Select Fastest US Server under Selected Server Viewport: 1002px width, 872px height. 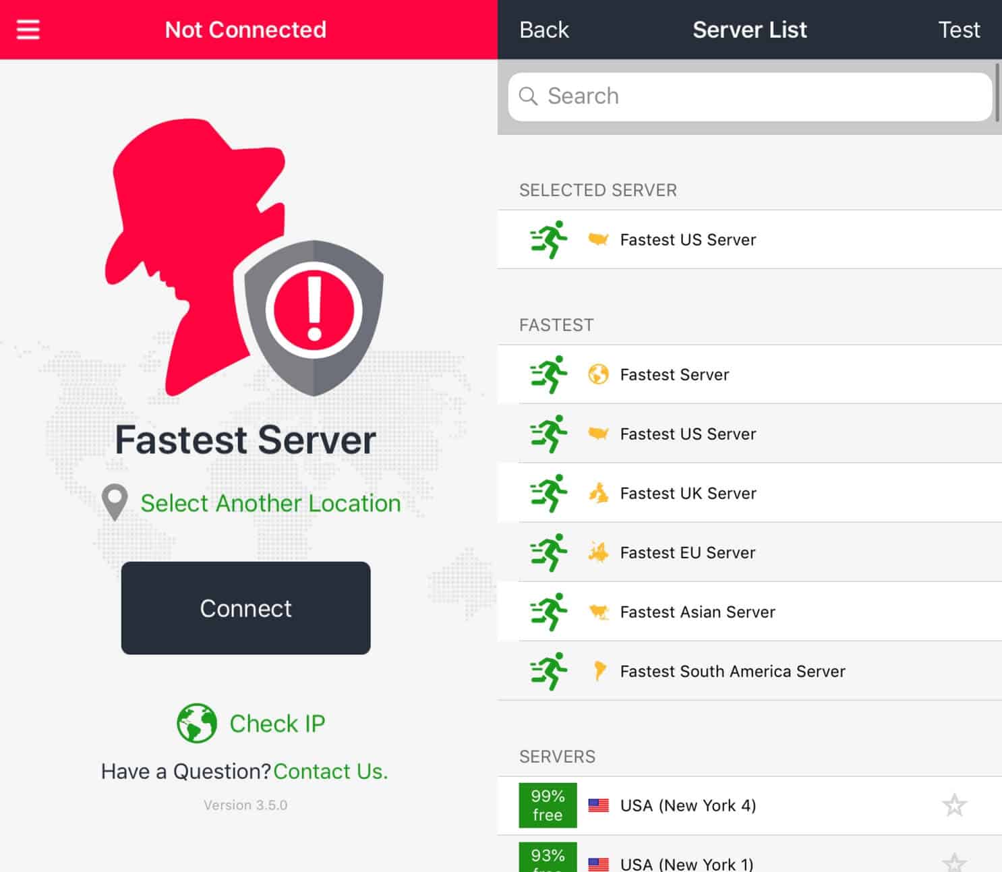point(750,239)
